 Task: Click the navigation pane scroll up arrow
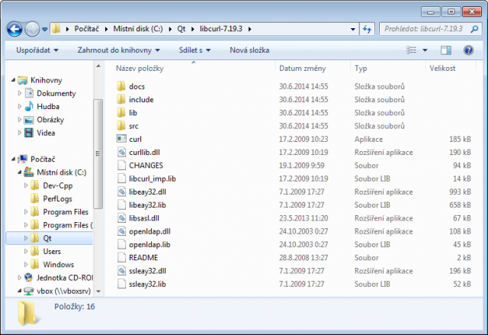[x=98, y=66]
